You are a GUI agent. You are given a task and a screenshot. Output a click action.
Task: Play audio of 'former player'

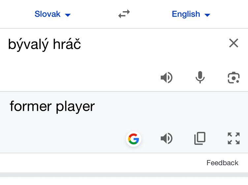[x=167, y=138]
